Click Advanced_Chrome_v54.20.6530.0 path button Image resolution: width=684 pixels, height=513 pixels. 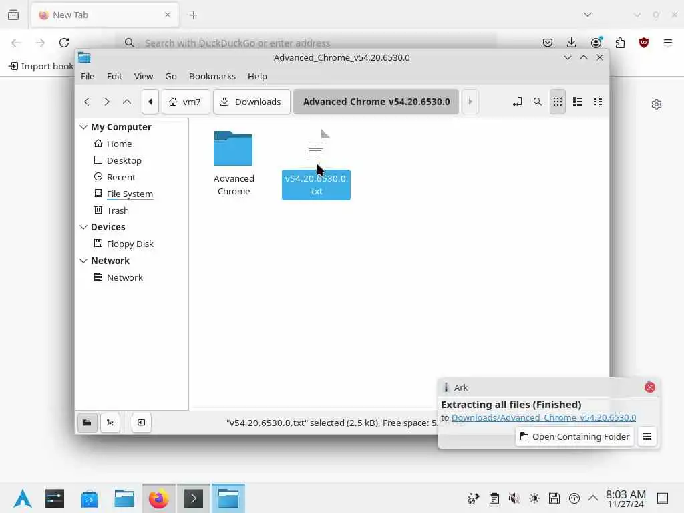point(376,102)
